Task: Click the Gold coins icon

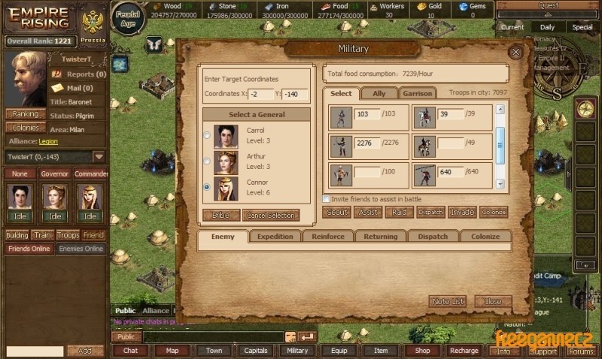Action: point(421,6)
